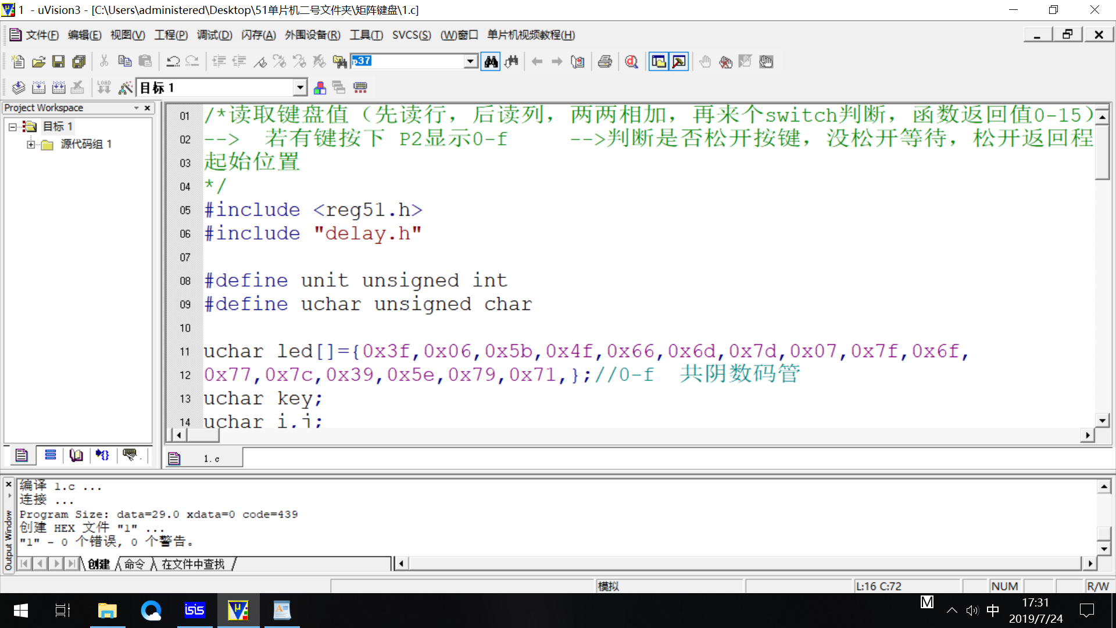Open Windows Start menu
The image size is (1116, 628).
click(21, 611)
